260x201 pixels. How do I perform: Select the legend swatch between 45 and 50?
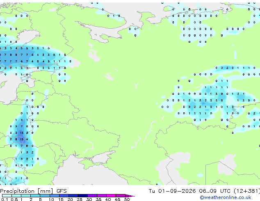tap(121, 196)
